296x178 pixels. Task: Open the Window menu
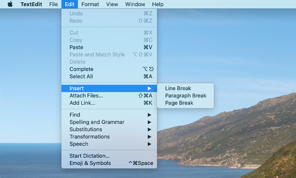(x=135, y=4)
